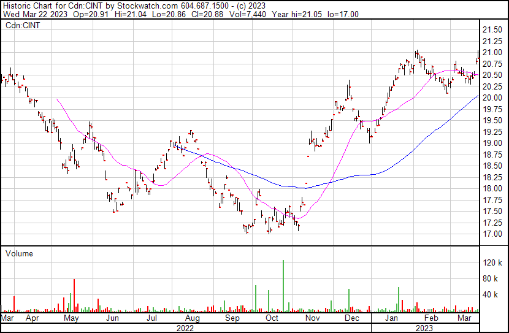
Task: Click the 17.00 price axis label
Action: (492, 234)
